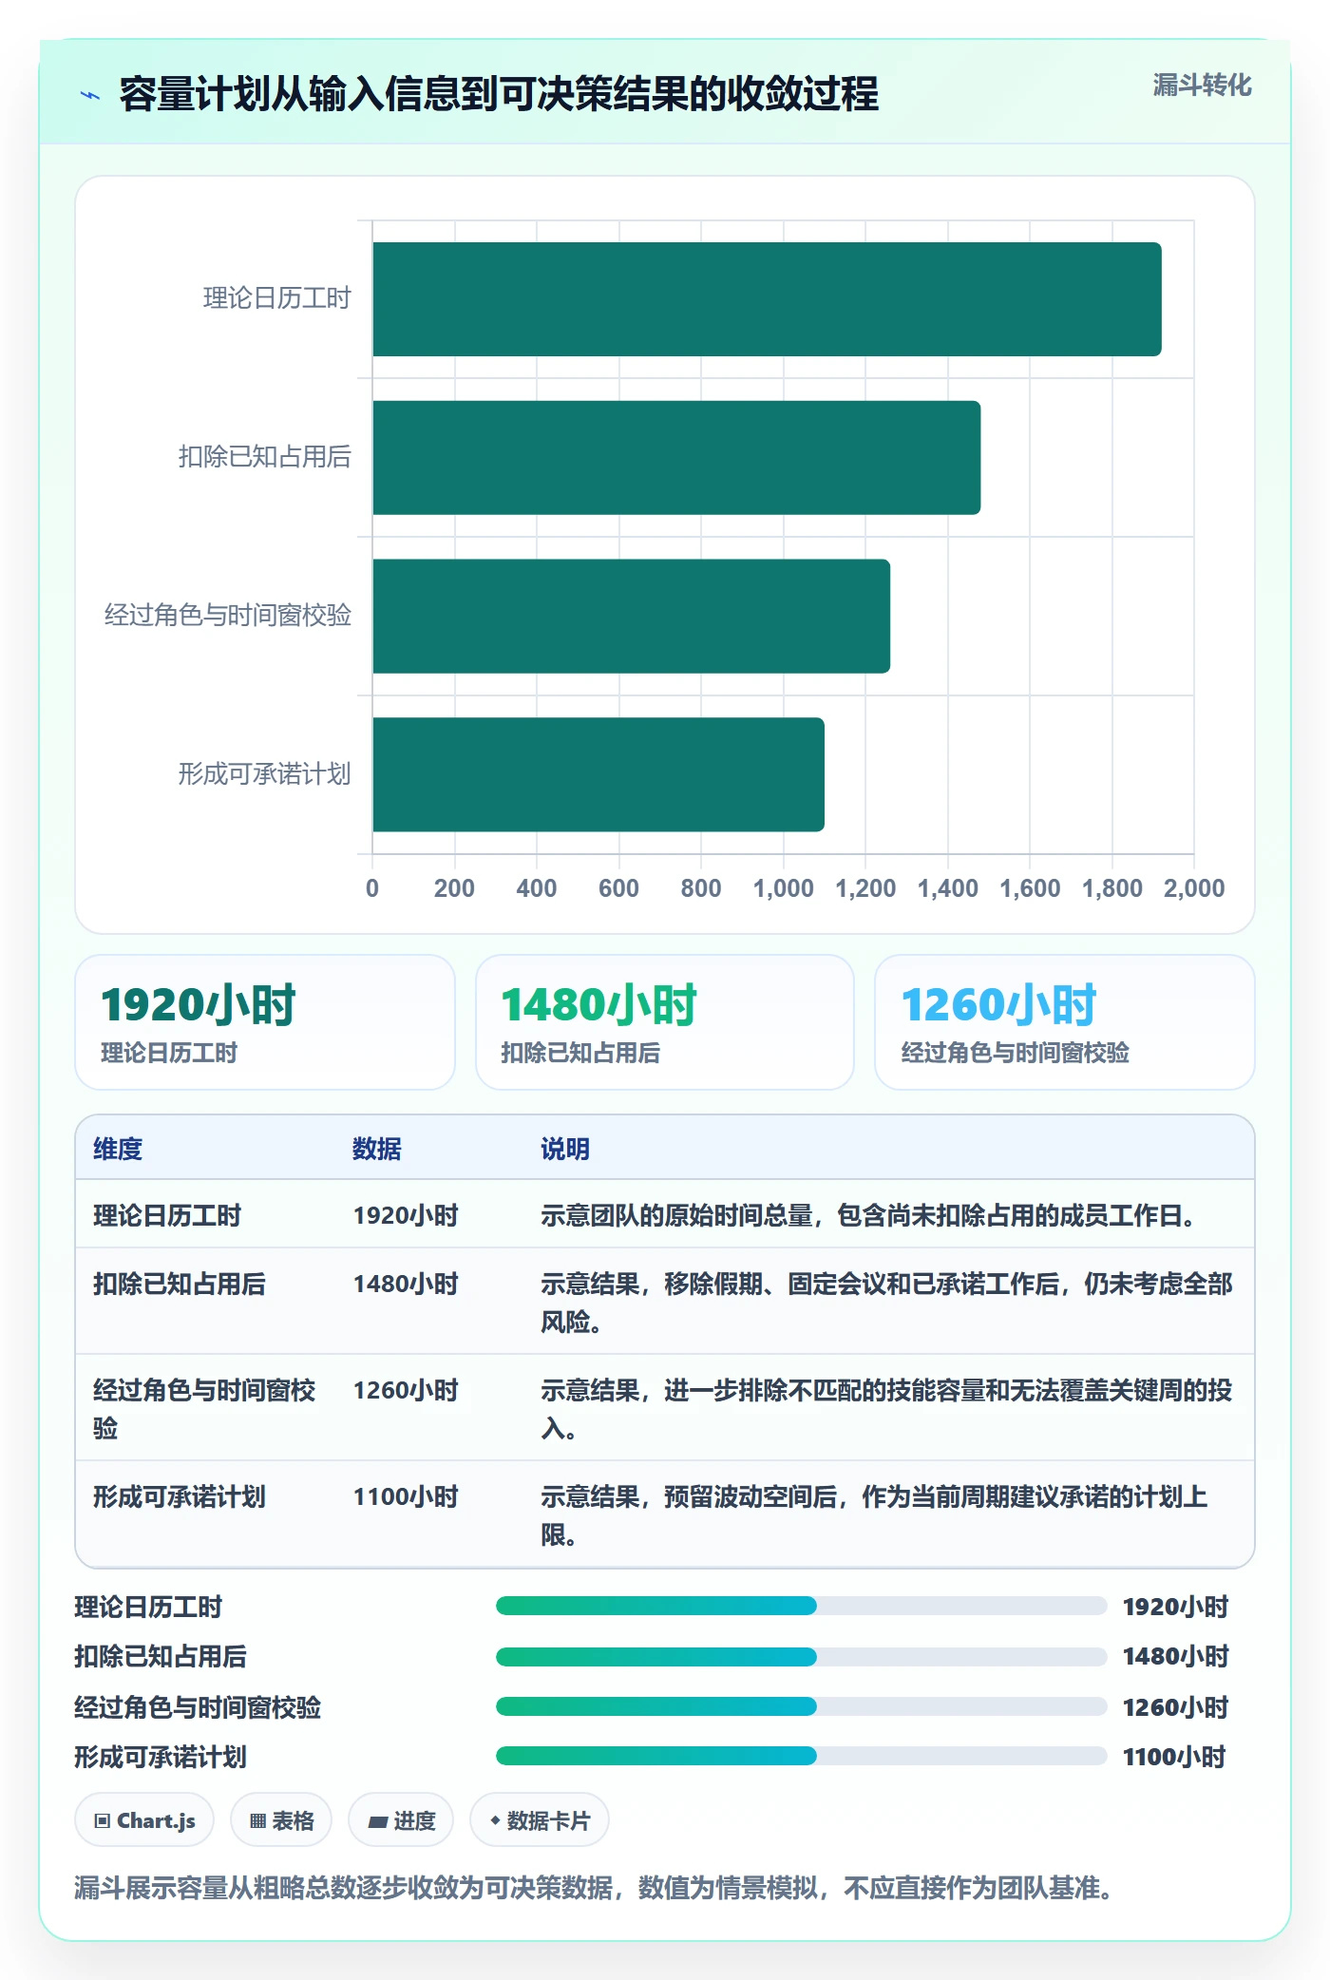The width and height of the screenshot is (1330, 1980).
Task: Click the 漏斗转化 label in header
Action: click(x=1202, y=86)
